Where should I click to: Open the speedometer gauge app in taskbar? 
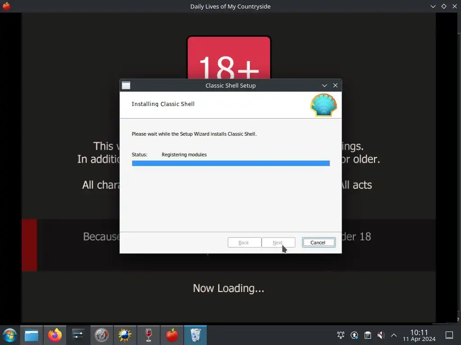[101, 335]
